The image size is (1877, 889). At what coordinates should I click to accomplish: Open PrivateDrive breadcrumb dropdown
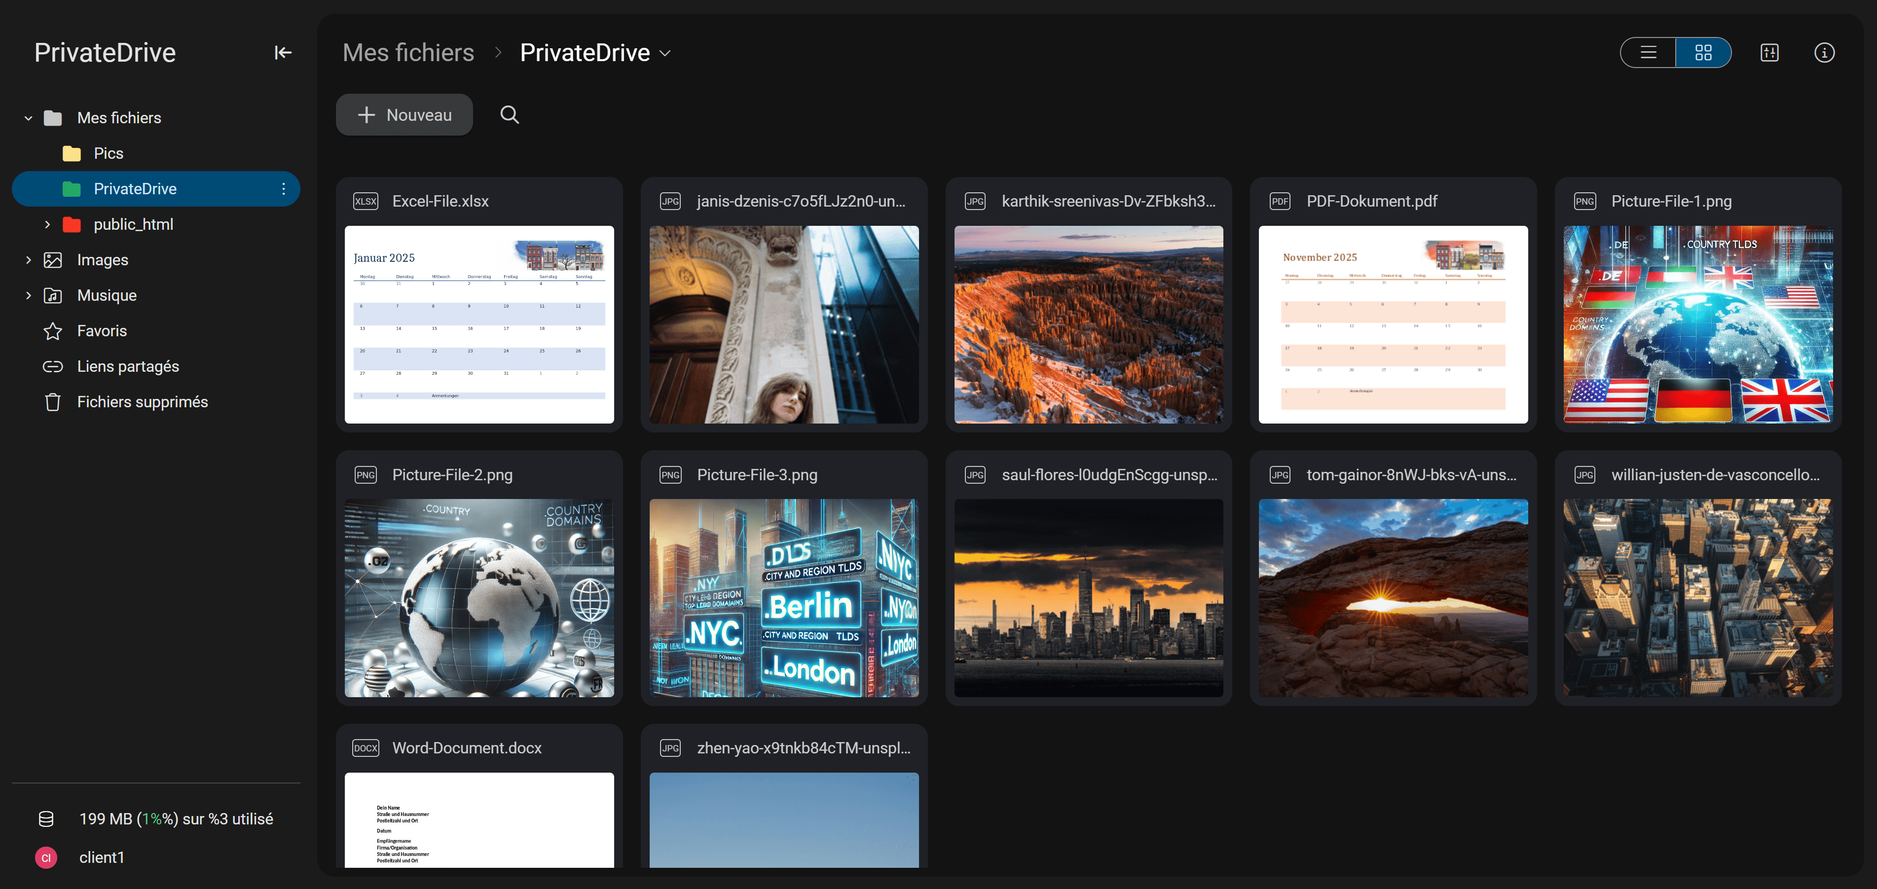point(664,53)
